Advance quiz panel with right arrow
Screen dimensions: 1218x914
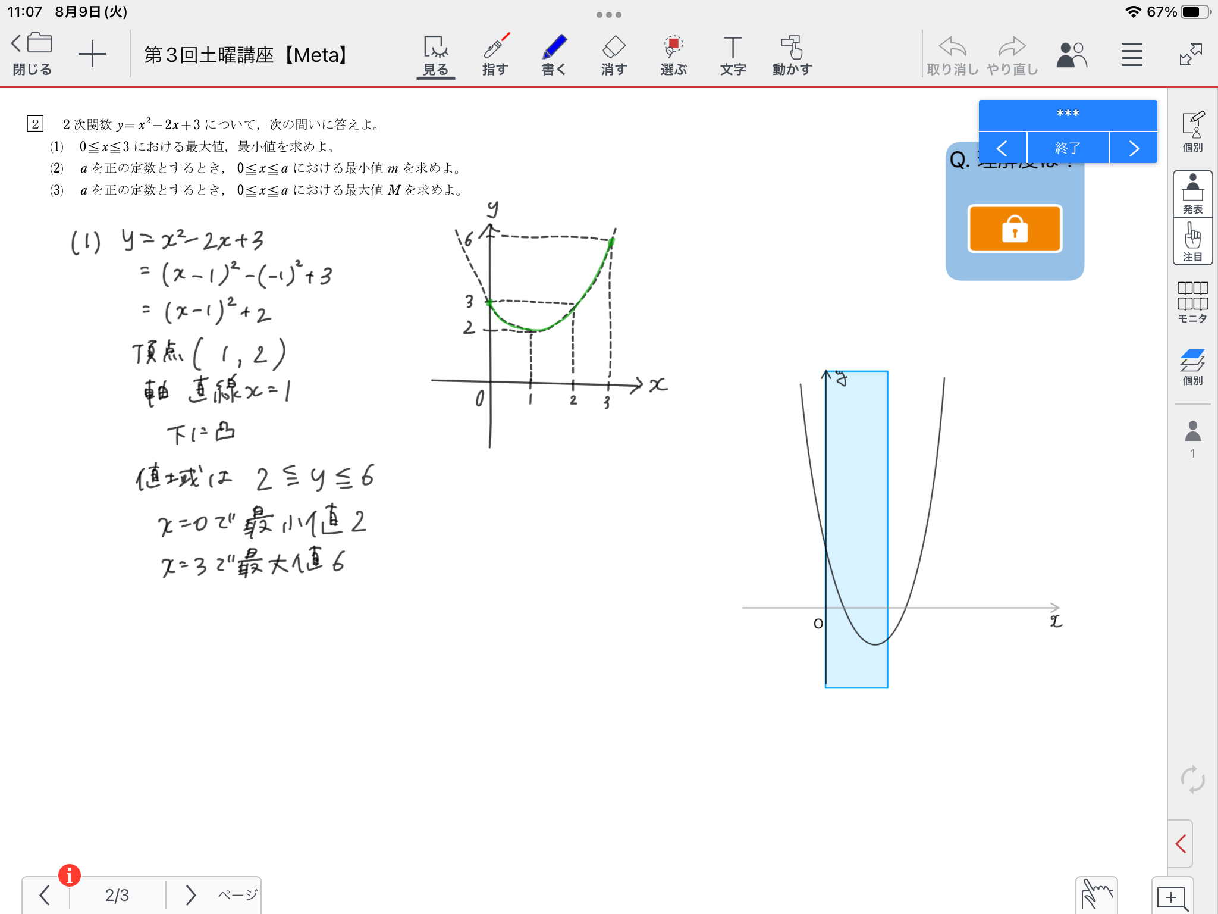tap(1134, 148)
